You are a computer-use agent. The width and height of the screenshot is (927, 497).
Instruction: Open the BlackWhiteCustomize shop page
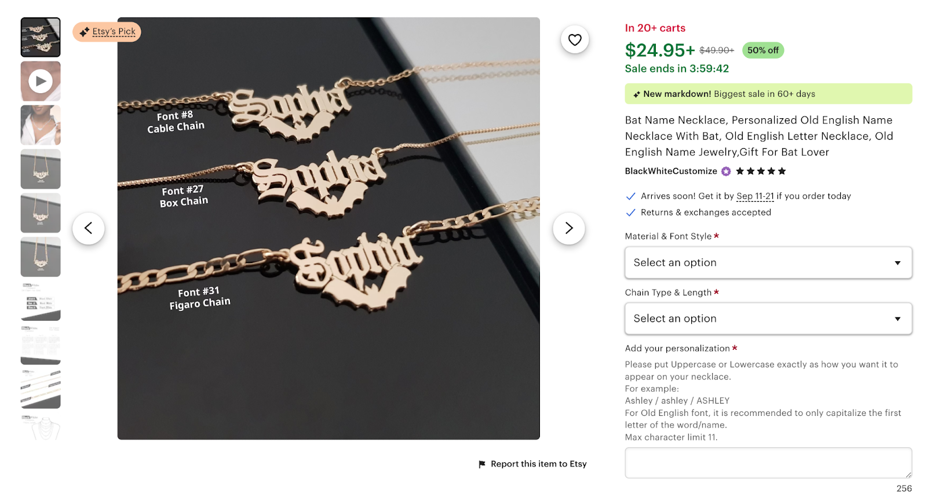click(670, 171)
